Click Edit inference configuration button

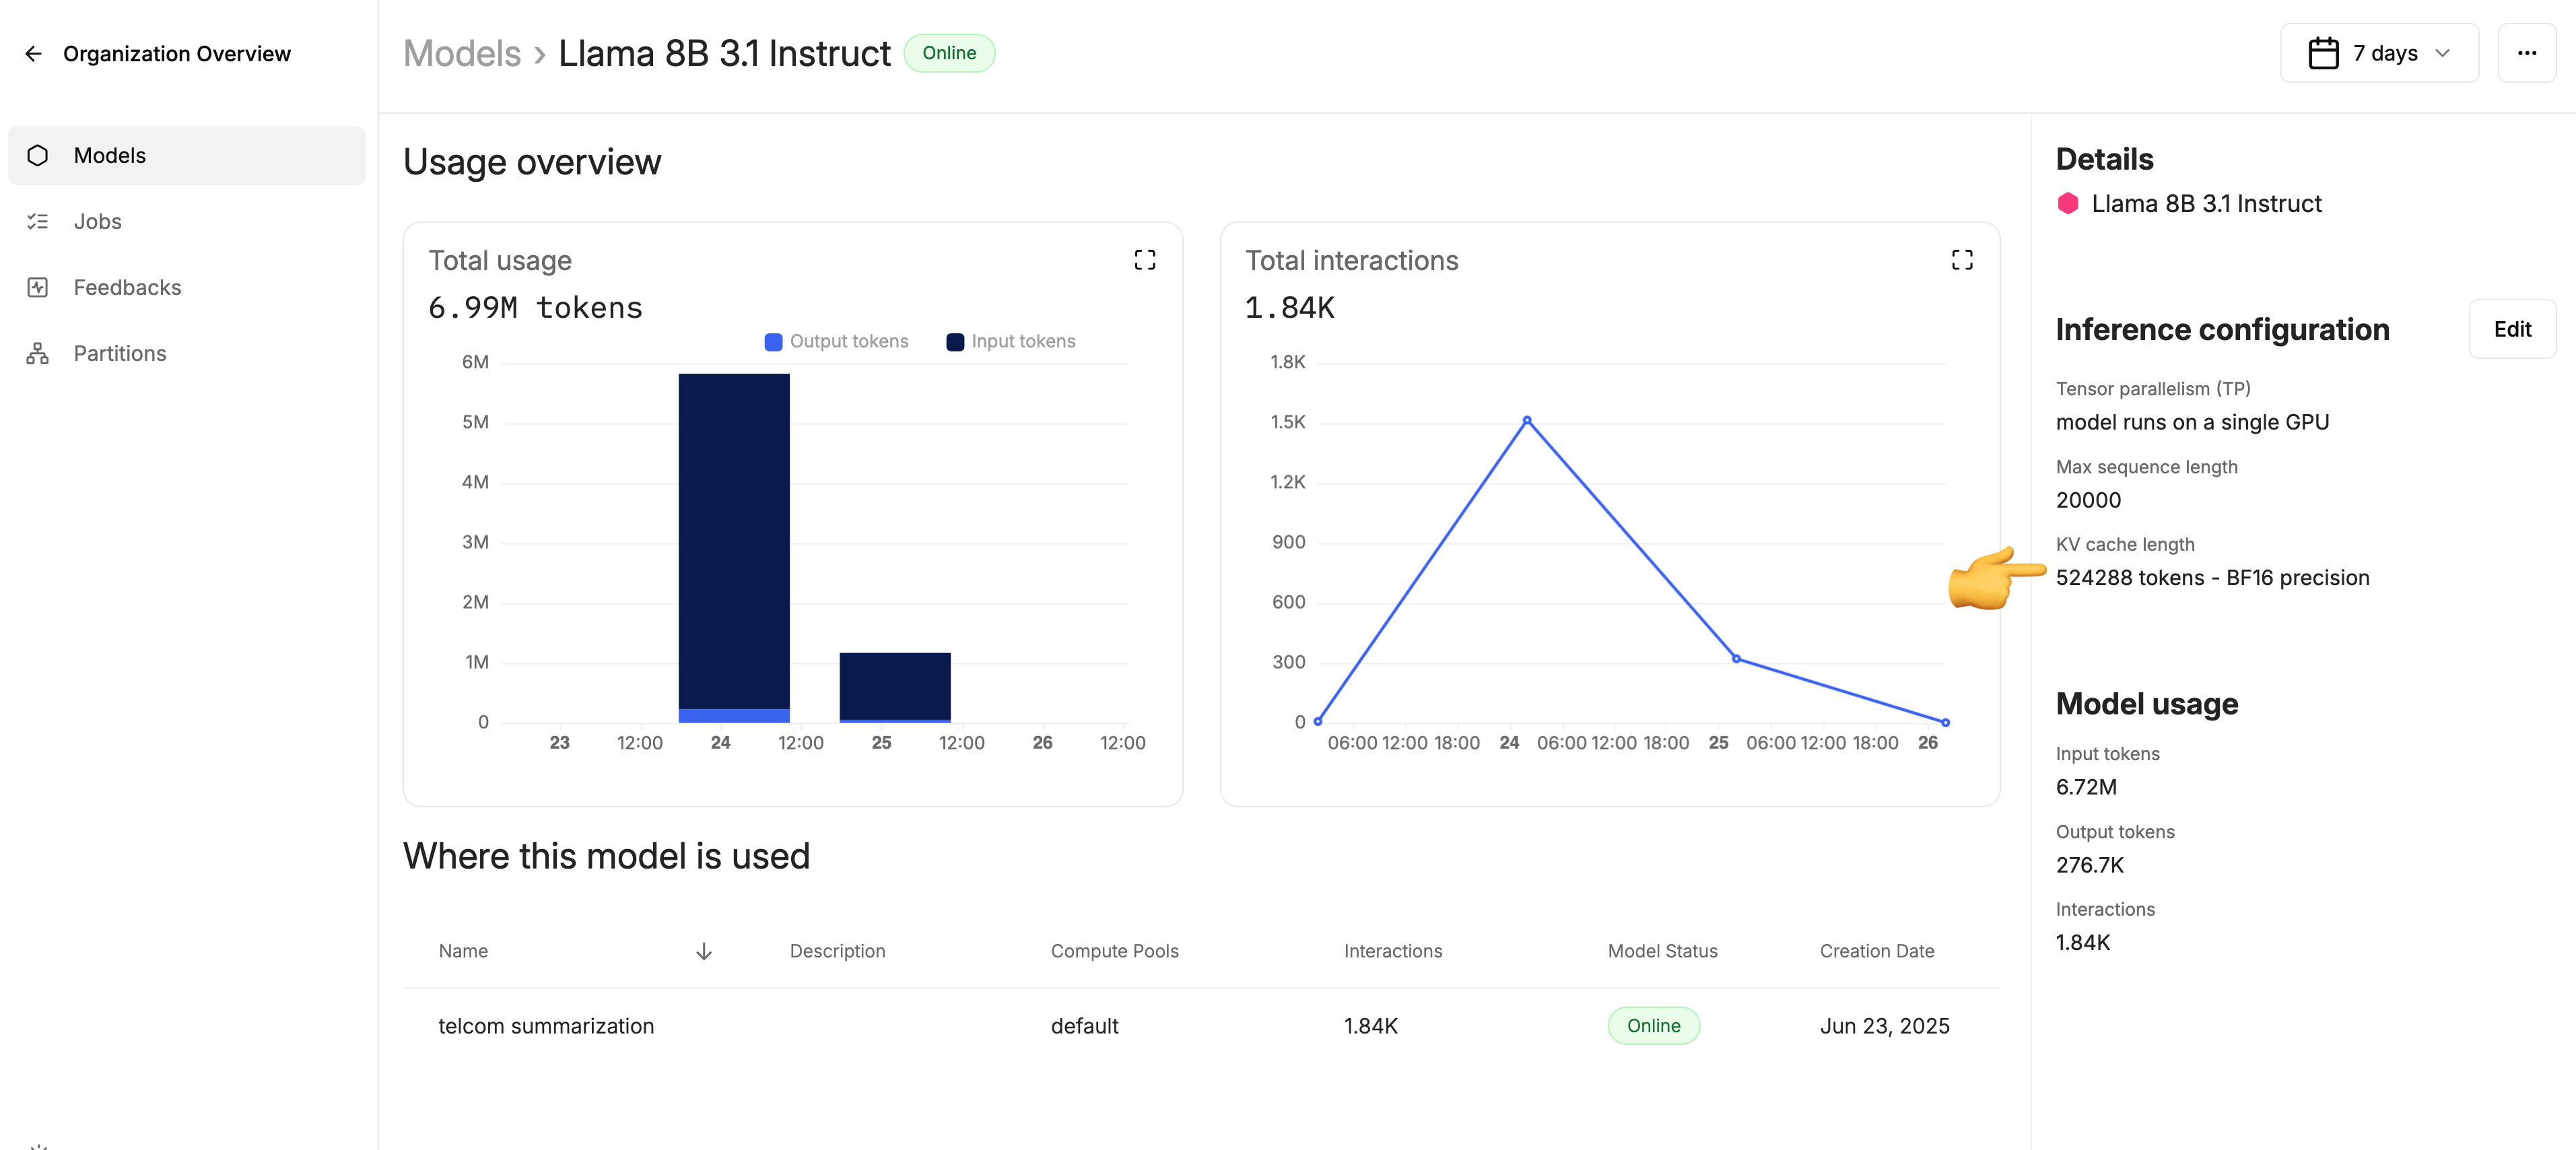[2511, 329]
